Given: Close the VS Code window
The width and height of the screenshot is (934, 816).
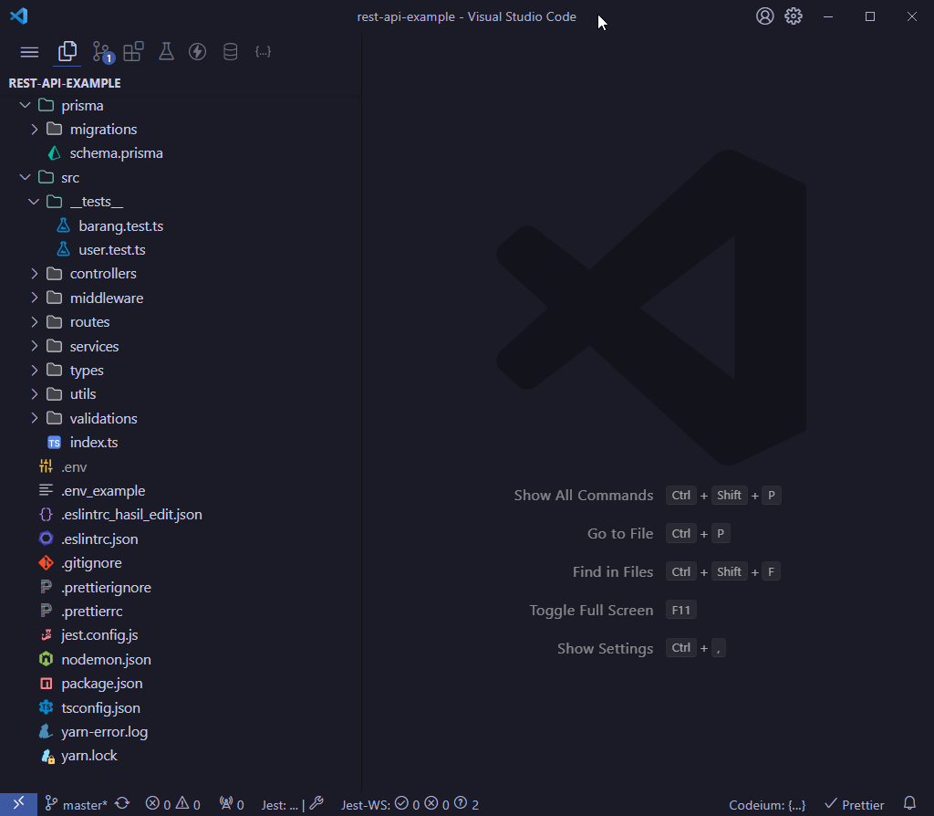Looking at the screenshot, I should coord(912,16).
